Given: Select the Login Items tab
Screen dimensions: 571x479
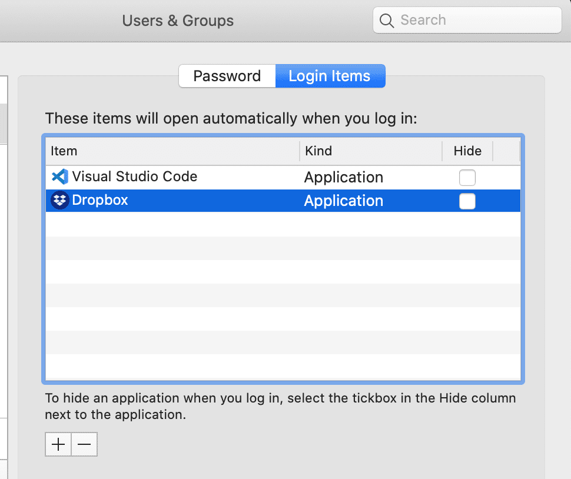Looking at the screenshot, I should [330, 76].
